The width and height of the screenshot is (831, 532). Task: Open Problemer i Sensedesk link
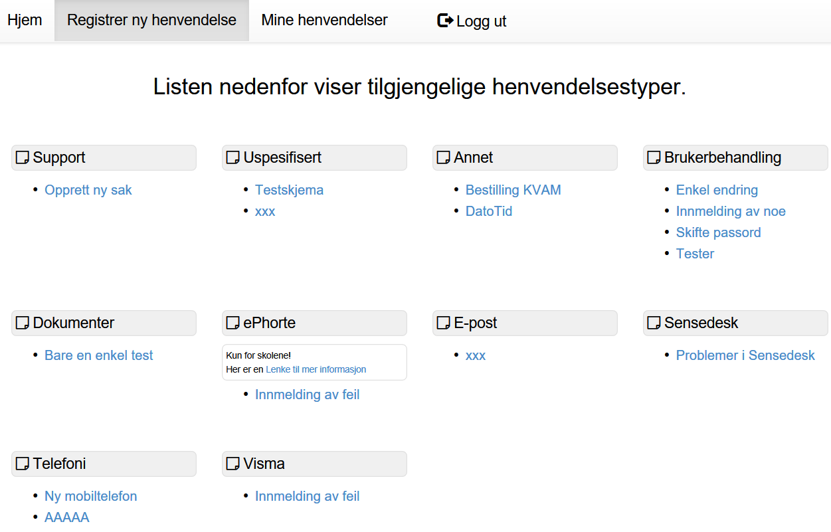tap(745, 356)
